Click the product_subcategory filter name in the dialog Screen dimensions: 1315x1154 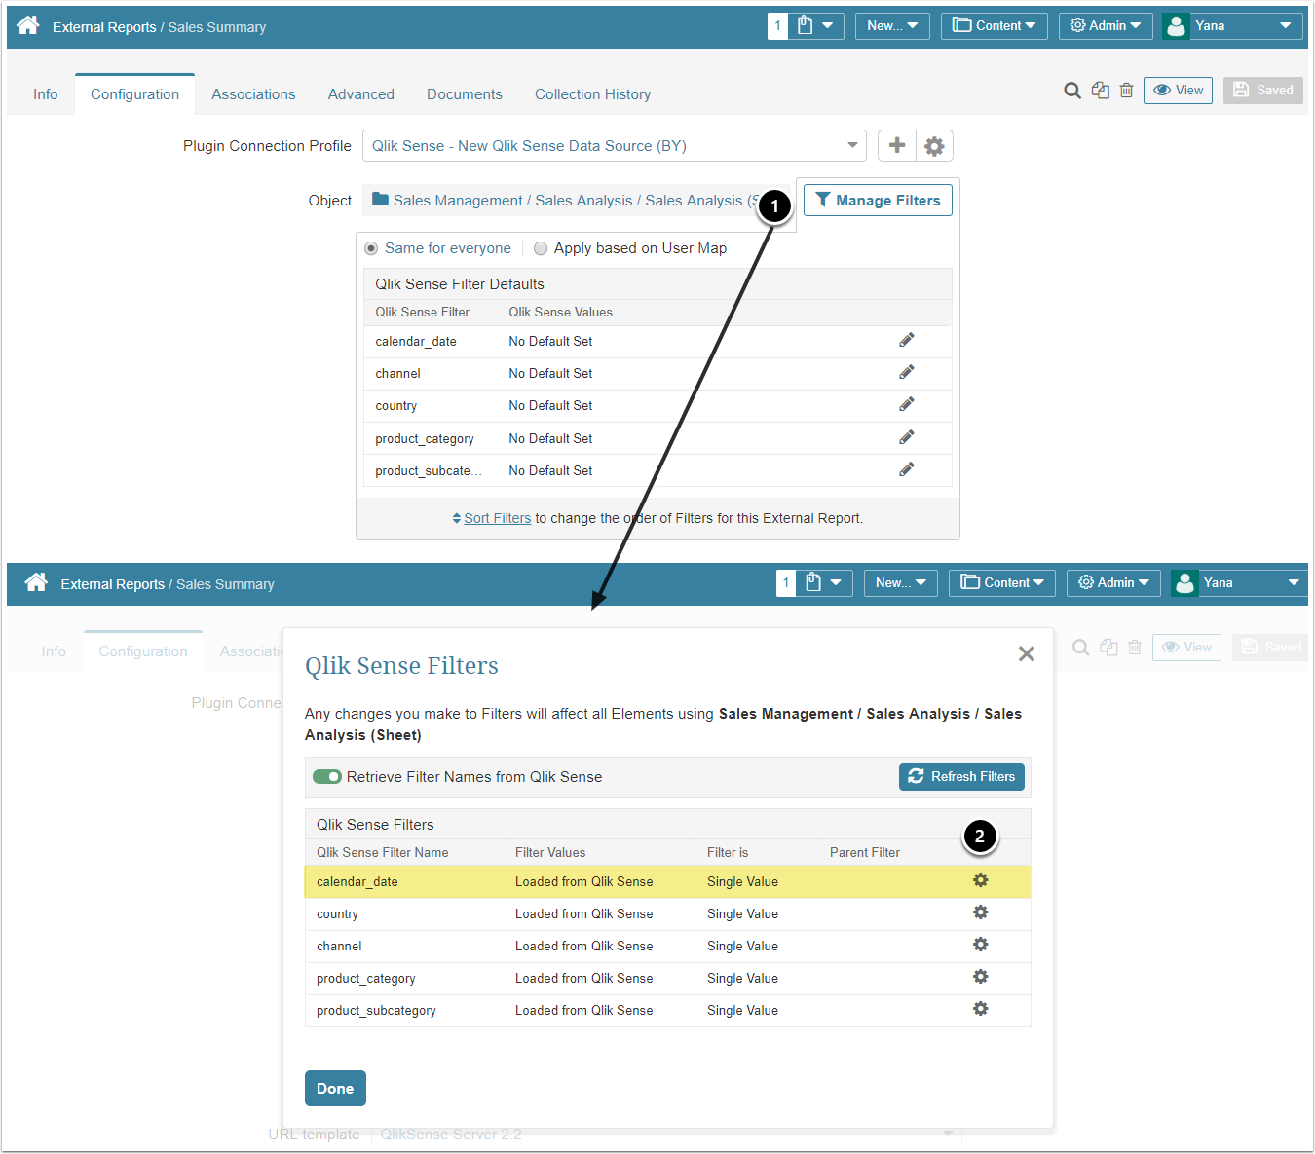[376, 1011]
